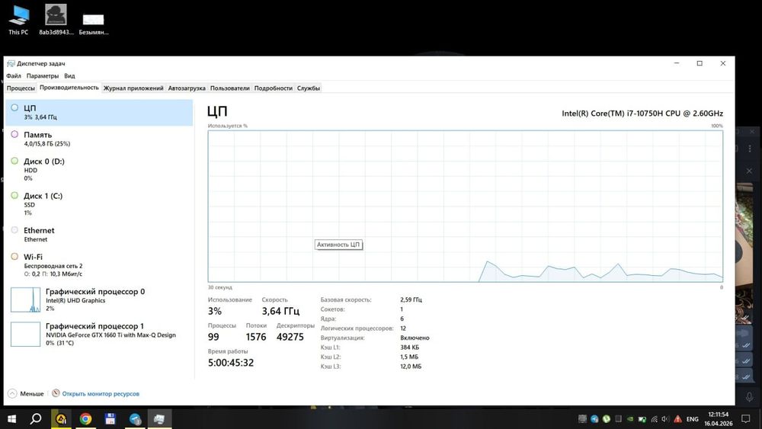Open Telegram from the taskbar
The image size is (762, 429).
pos(135,419)
